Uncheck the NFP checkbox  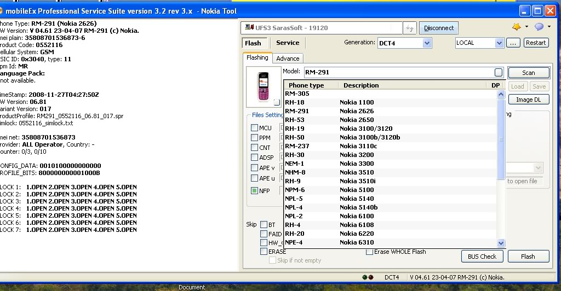click(x=254, y=191)
